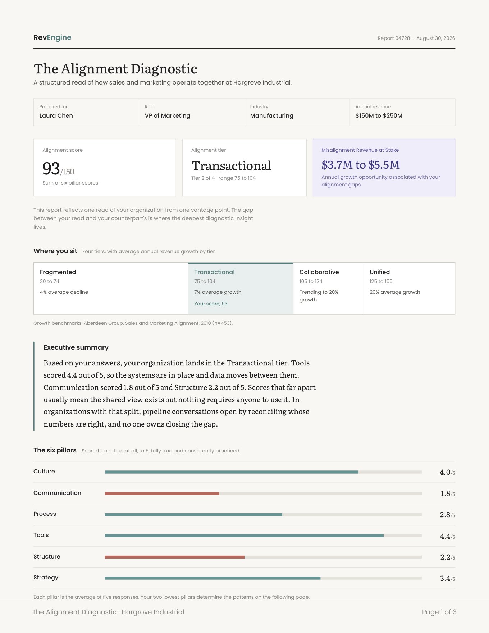Click the "VP of Marketing" role value
The image size is (489, 633).
(x=168, y=115)
